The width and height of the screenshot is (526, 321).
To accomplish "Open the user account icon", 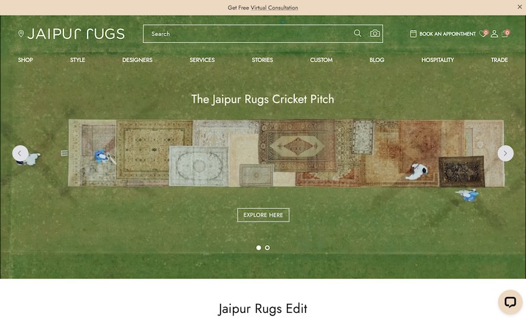I will point(494,34).
